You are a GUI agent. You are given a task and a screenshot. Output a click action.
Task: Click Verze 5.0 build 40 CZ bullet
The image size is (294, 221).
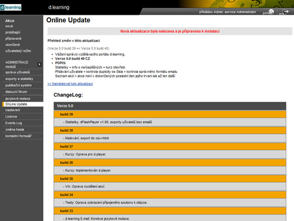click(x=72, y=59)
